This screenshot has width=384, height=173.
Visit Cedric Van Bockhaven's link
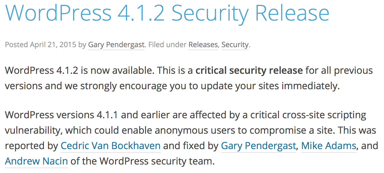[111, 146]
